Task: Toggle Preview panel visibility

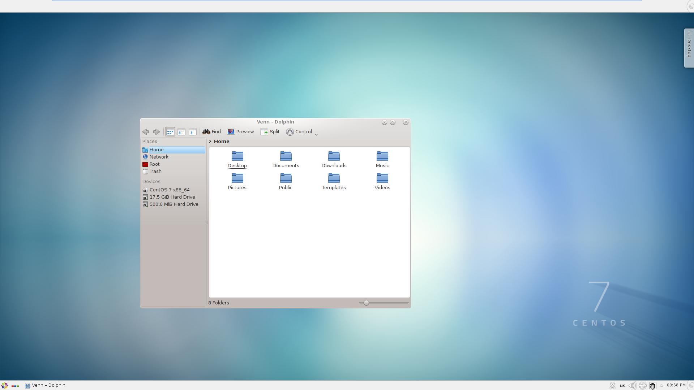Action: [240, 131]
